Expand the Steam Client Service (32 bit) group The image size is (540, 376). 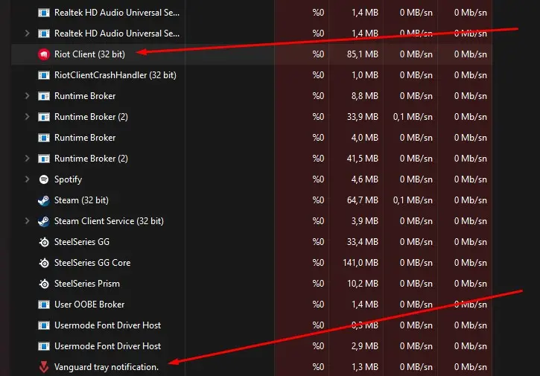click(28, 221)
